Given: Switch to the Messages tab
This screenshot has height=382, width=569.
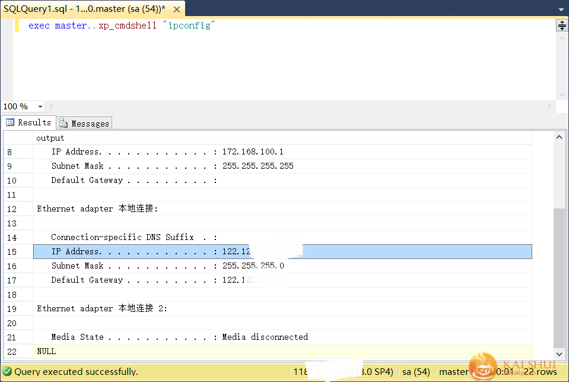Looking at the screenshot, I should pyautogui.click(x=84, y=123).
